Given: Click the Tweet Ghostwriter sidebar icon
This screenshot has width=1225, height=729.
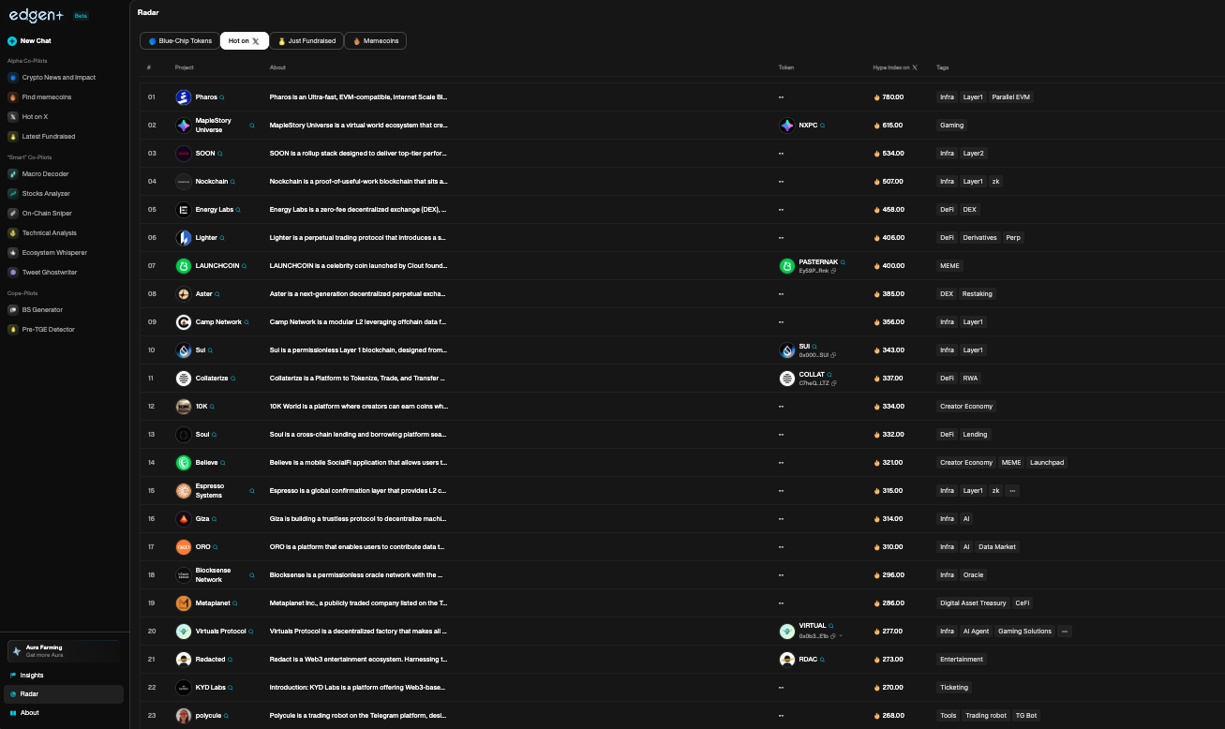Looking at the screenshot, I should pos(13,273).
